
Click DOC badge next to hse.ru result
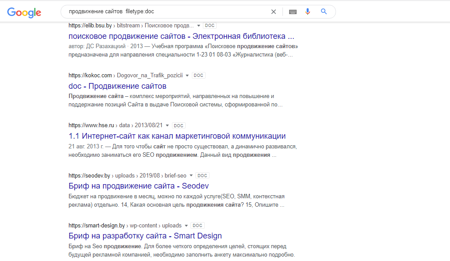179,125
